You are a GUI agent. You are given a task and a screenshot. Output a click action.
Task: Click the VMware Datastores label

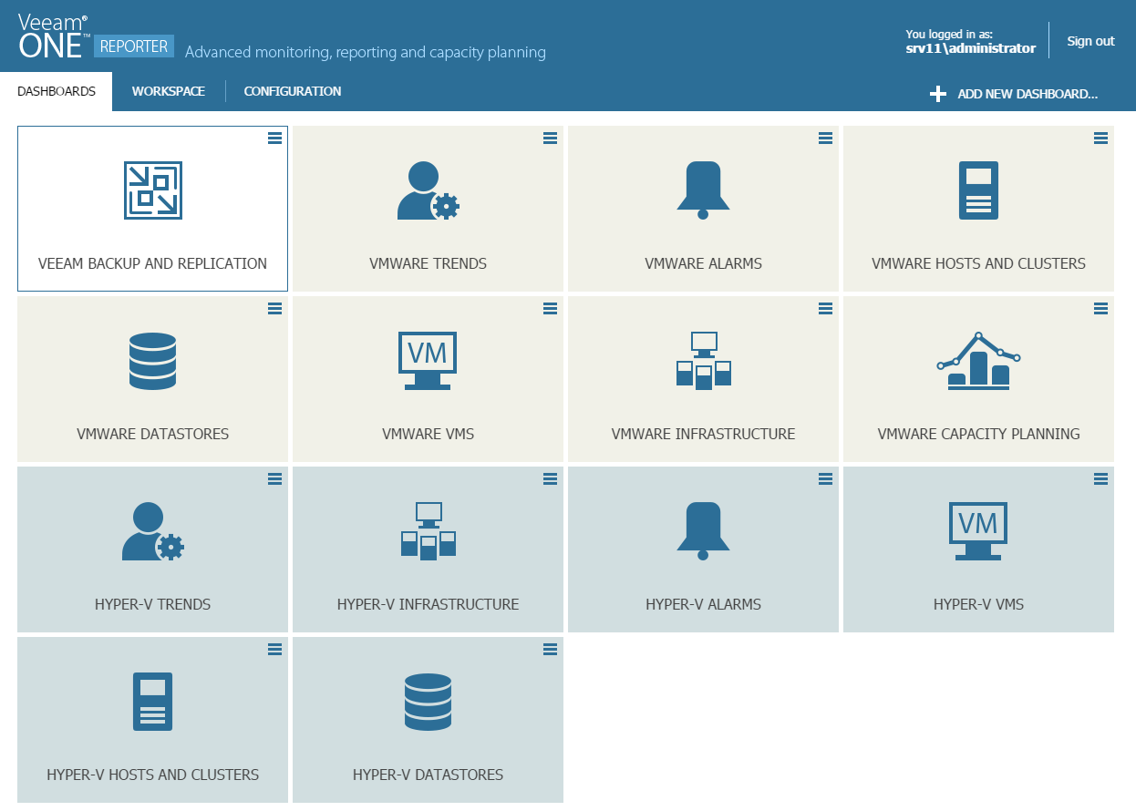(152, 434)
